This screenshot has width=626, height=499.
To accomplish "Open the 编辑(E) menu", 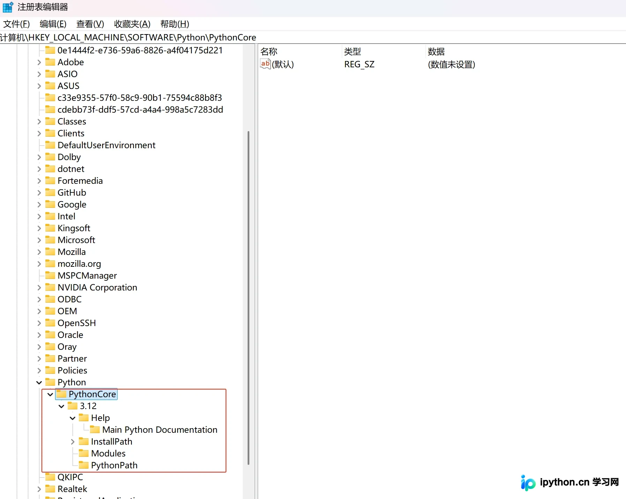I will (x=53, y=24).
